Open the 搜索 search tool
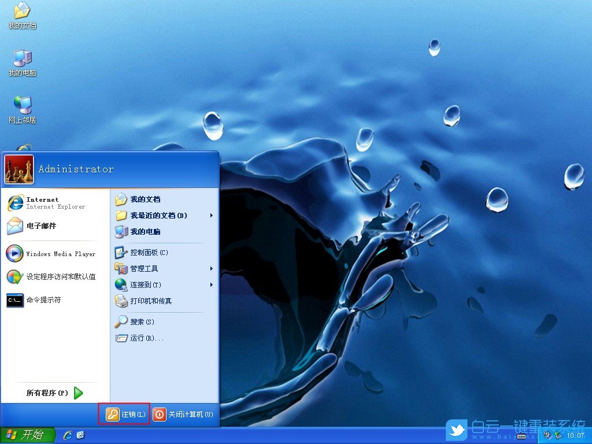 tap(140, 322)
